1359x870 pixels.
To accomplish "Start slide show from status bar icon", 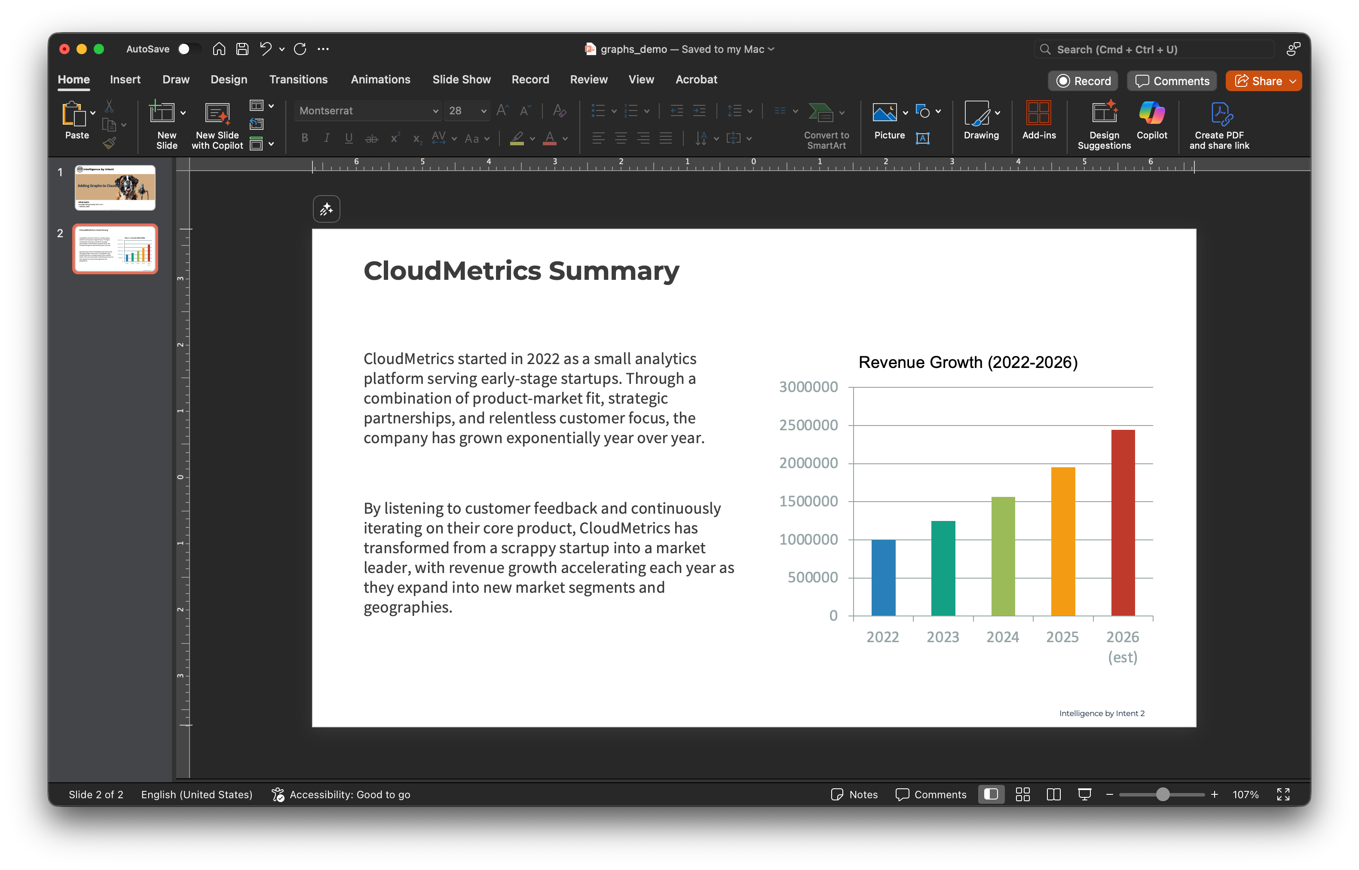I will [x=1084, y=794].
